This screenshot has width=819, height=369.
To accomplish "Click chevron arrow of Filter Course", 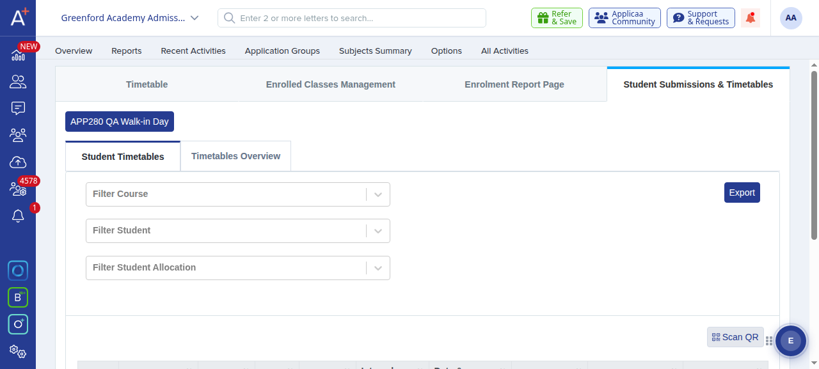I will [378, 194].
